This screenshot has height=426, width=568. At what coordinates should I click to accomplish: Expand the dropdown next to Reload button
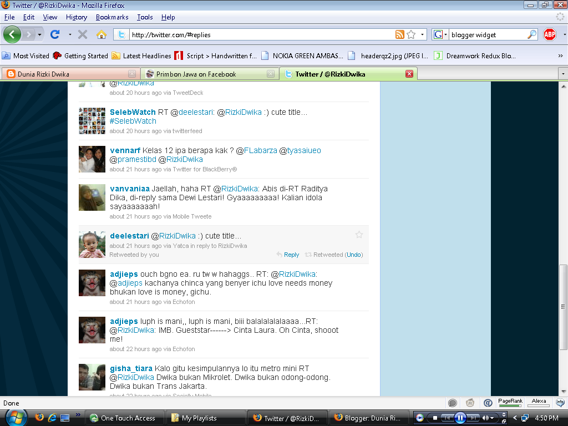pos(70,35)
